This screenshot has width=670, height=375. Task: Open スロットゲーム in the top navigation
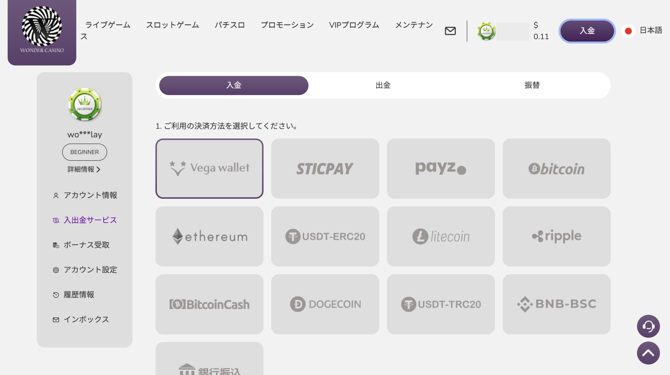[x=172, y=25]
